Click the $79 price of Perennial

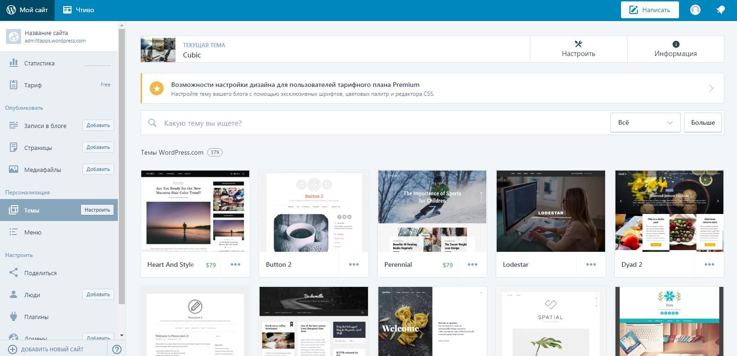click(x=448, y=265)
